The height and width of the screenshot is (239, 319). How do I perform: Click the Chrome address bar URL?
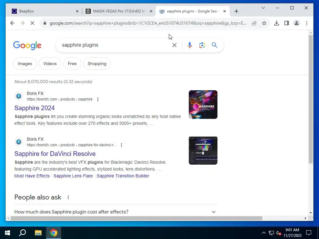click(x=148, y=23)
